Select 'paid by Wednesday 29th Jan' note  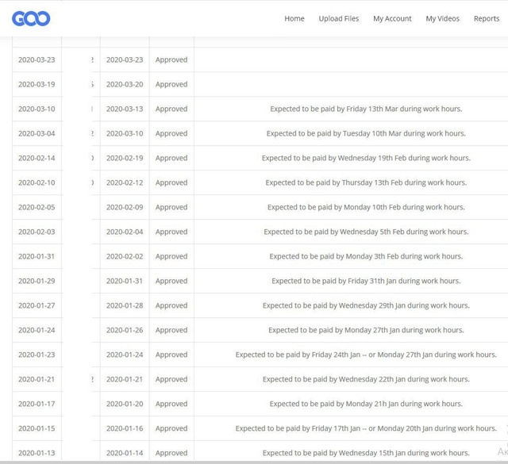tap(366, 305)
